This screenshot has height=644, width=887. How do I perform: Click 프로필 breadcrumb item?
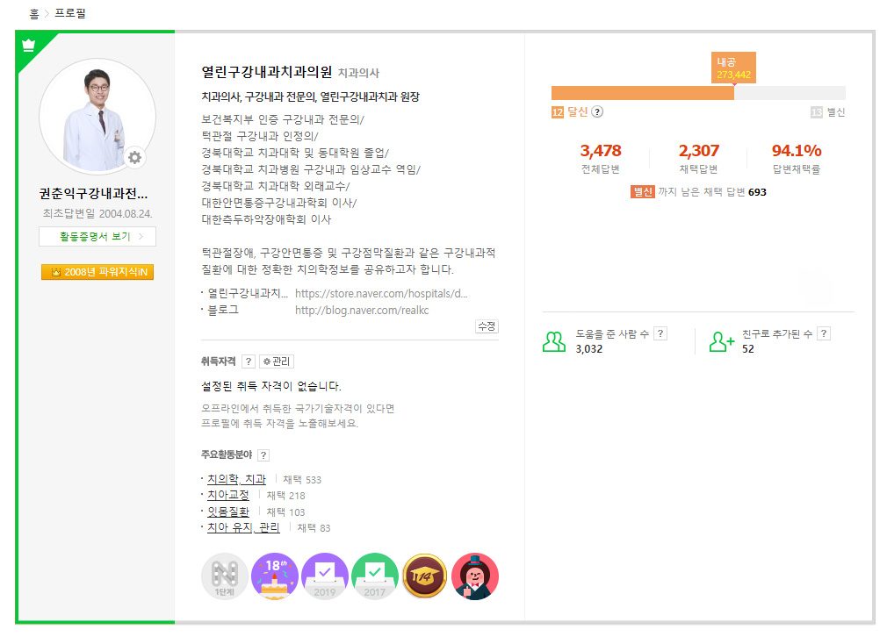click(70, 13)
